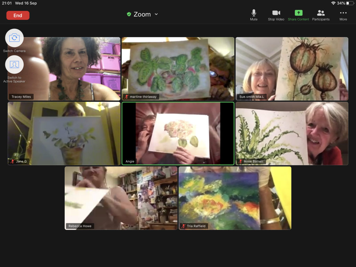
Task: Click the Rebecca Howe name label
Action: point(80,226)
